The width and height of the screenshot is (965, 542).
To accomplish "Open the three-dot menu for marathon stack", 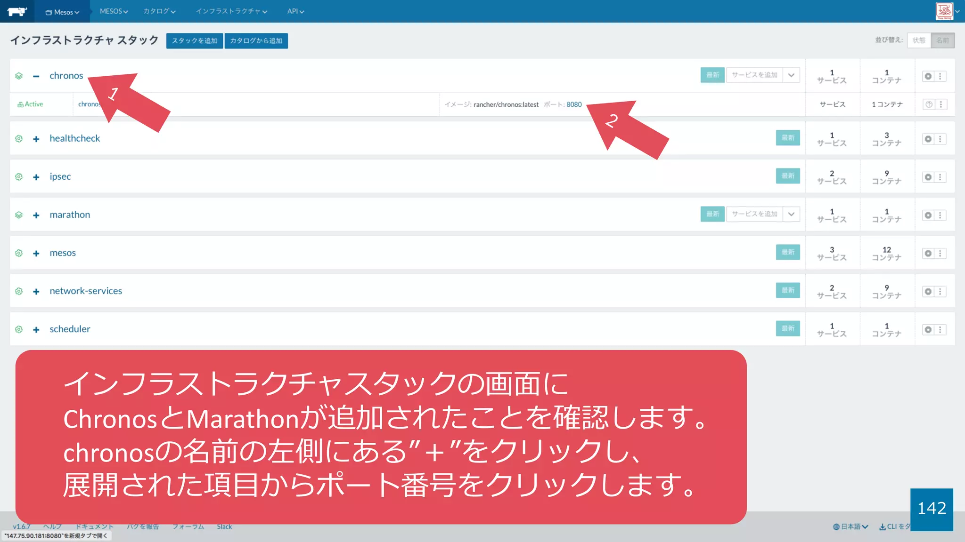I will coord(940,215).
